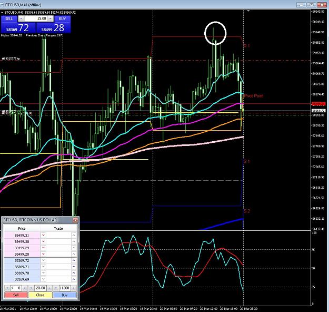Click the red Sell button in depth panel
329x312 pixels.
coord(16,295)
